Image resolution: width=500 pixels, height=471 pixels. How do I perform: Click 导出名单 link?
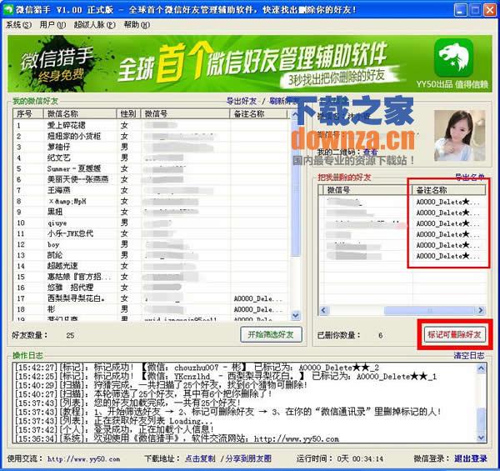tap(470, 177)
